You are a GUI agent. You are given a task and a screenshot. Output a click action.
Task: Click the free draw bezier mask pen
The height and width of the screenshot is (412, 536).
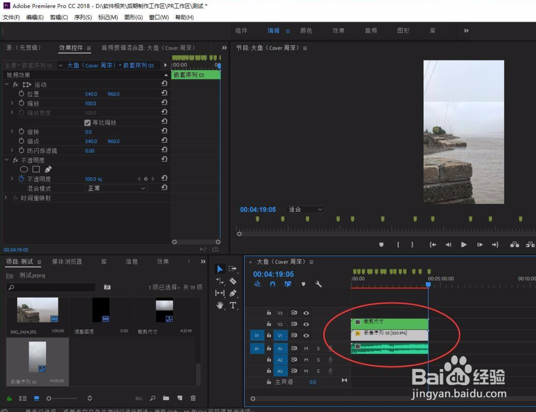(48, 169)
